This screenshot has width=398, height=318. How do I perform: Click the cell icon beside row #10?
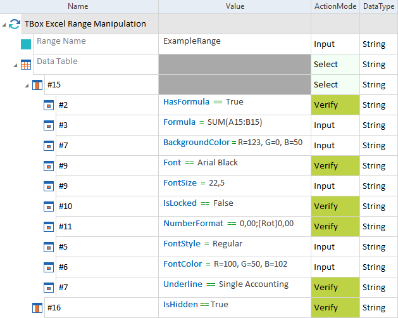pos(49,207)
